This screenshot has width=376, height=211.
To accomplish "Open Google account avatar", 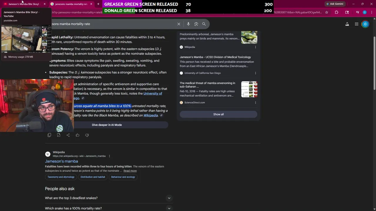I will (365, 24).
